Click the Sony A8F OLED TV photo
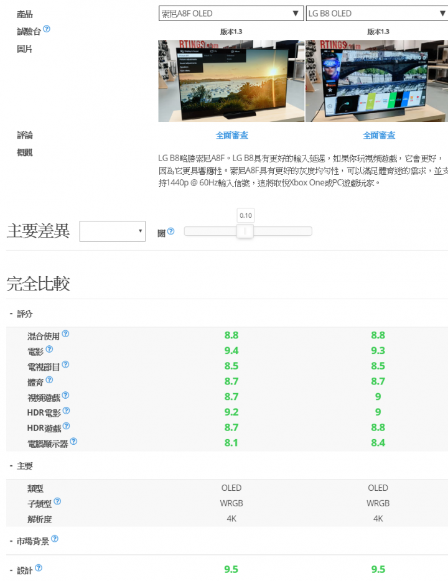 tap(231, 81)
